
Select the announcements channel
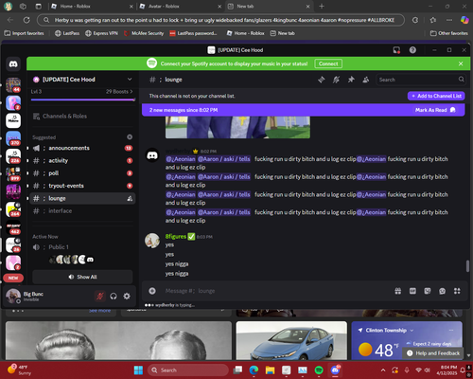[83, 148]
